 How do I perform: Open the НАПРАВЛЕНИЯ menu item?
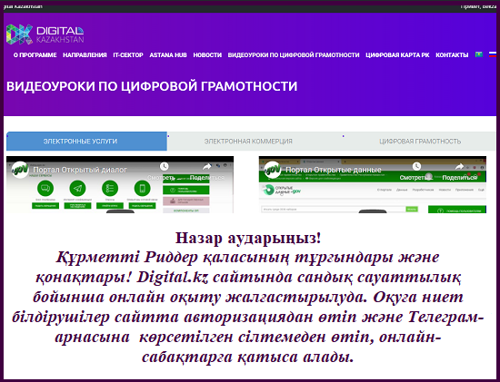click(x=85, y=55)
